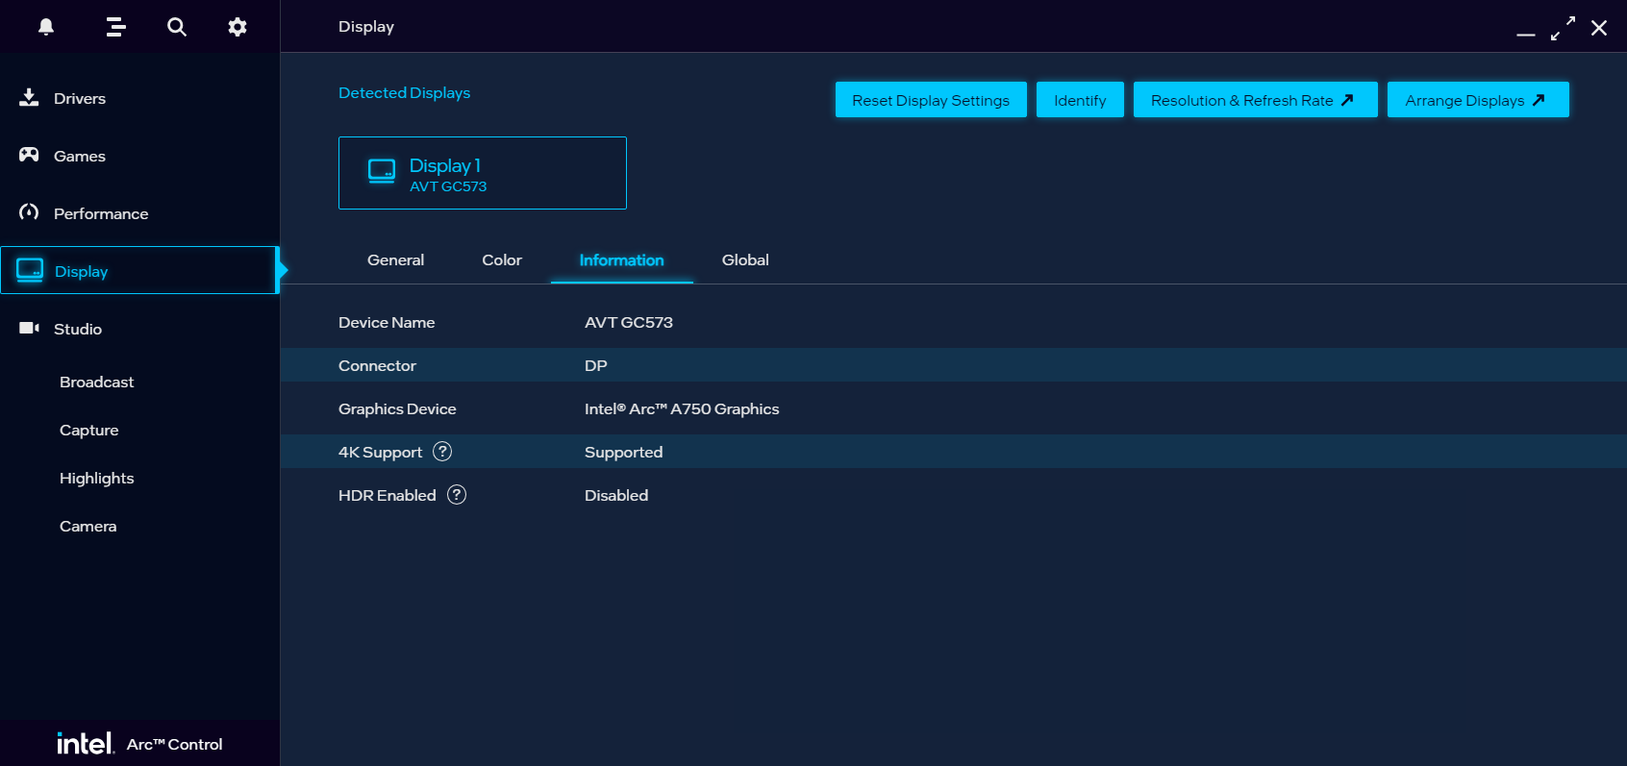Viewport: 1627px width, 766px height.
Task: Open Arrange Displays
Action: [1478, 100]
